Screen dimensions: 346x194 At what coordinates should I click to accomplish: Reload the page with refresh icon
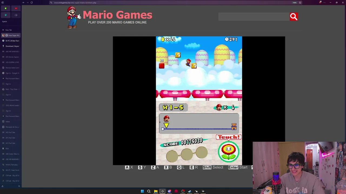point(32,2)
